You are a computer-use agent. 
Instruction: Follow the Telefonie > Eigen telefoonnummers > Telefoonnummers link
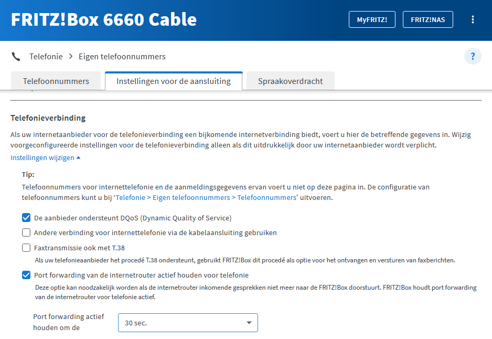[x=206, y=198]
